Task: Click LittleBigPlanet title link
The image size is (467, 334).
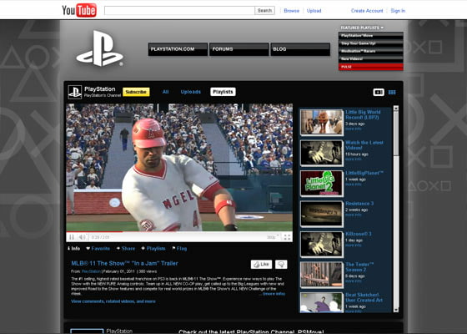Action: coord(364,173)
